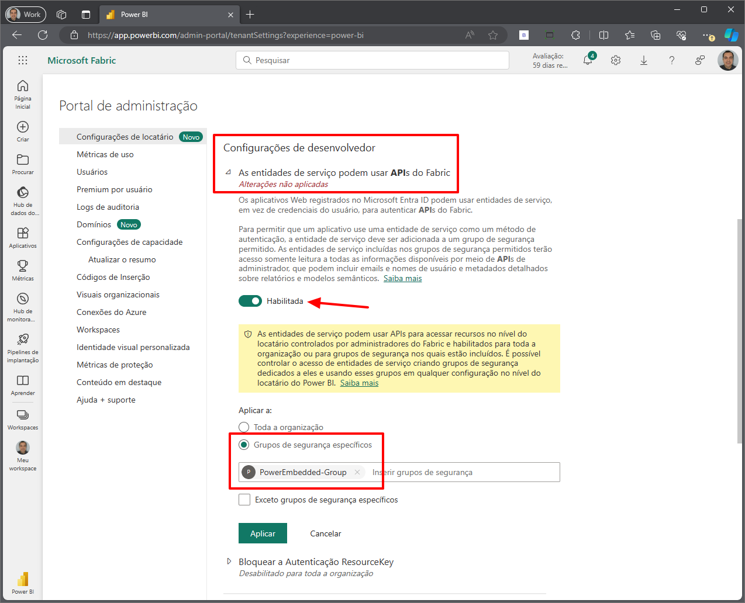The image size is (745, 603).
Task: Open the app launcher waffle icon
Action: click(x=23, y=60)
